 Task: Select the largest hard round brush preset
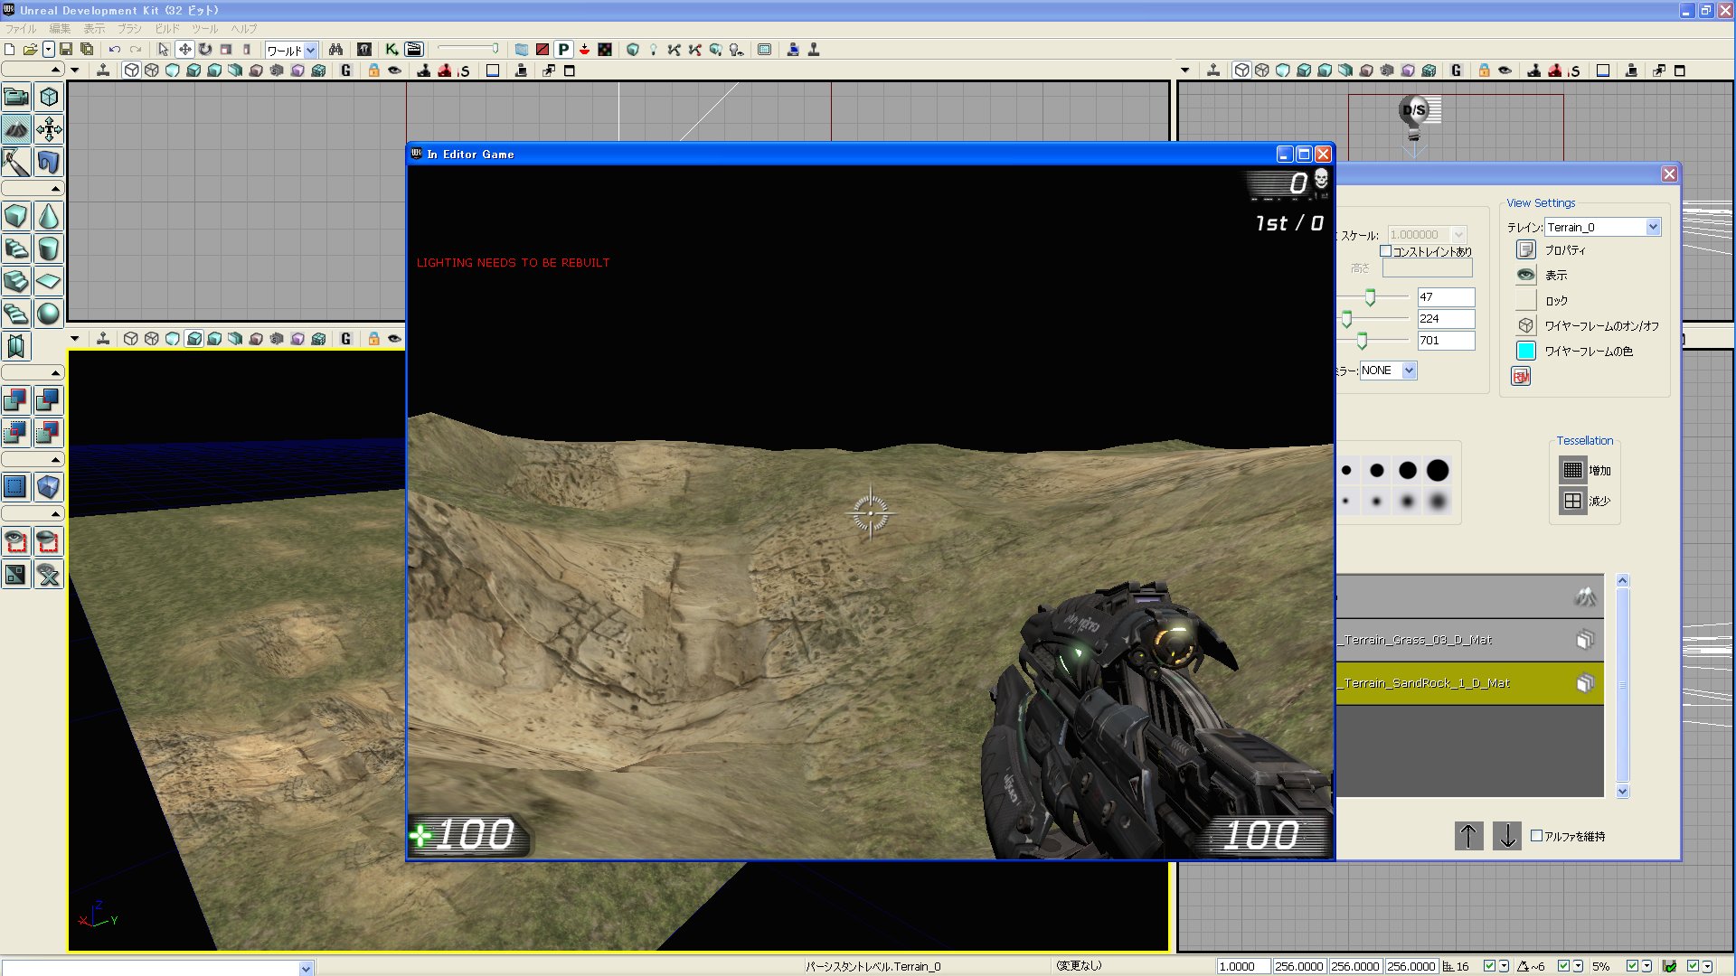click(1438, 470)
